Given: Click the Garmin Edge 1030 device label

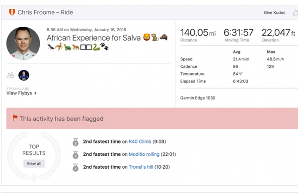Looking at the screenshot, I should (x=198, y=98).
